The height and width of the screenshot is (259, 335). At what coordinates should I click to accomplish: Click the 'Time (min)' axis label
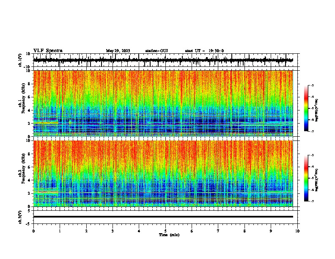coord(169,235)
